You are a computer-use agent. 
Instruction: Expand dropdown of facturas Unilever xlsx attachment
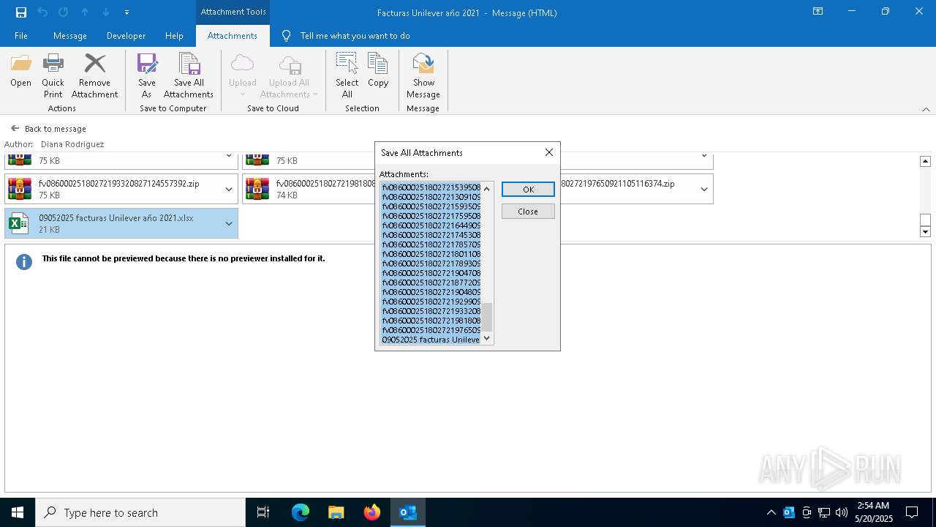coord(229,223)
